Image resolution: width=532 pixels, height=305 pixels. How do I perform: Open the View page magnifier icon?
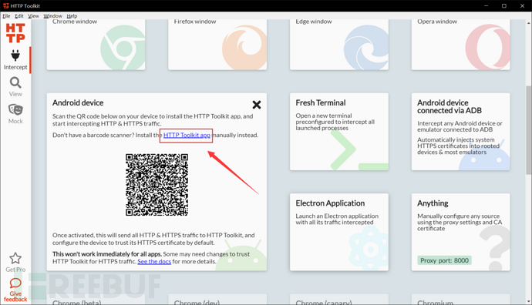(15, 82)
